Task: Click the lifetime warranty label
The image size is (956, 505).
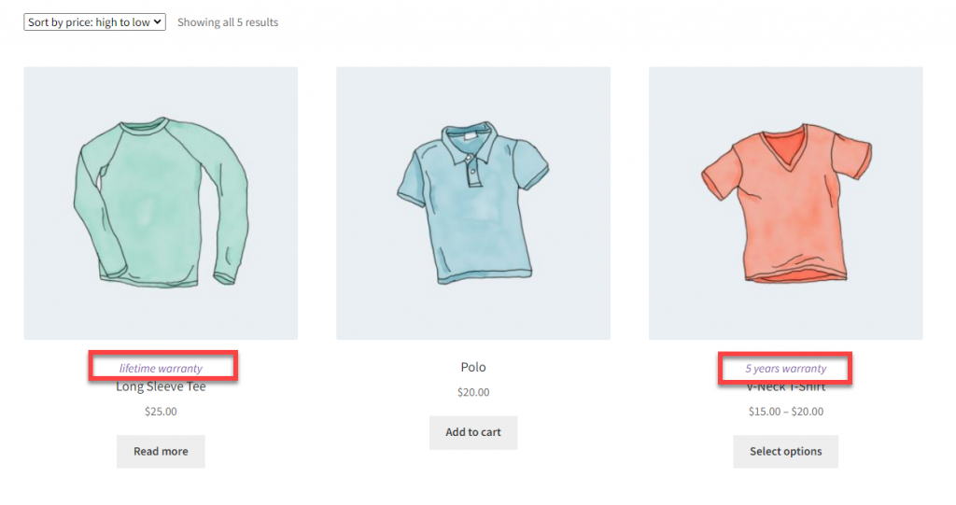Action: 161,369
